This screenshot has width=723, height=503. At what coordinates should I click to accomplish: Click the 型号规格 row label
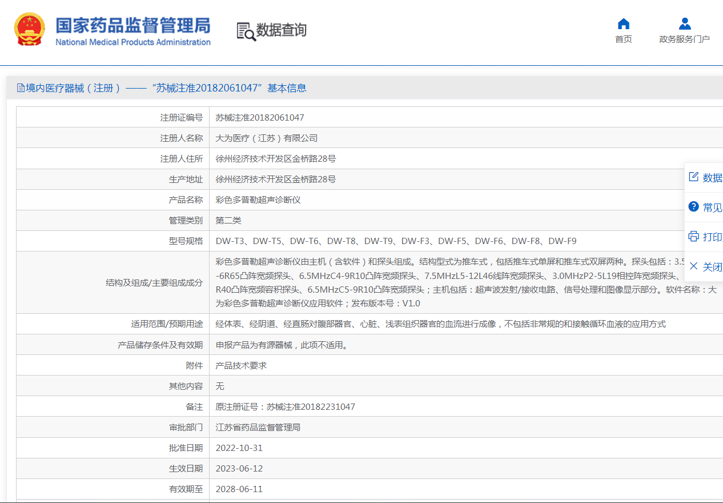(x=186, y=241)
